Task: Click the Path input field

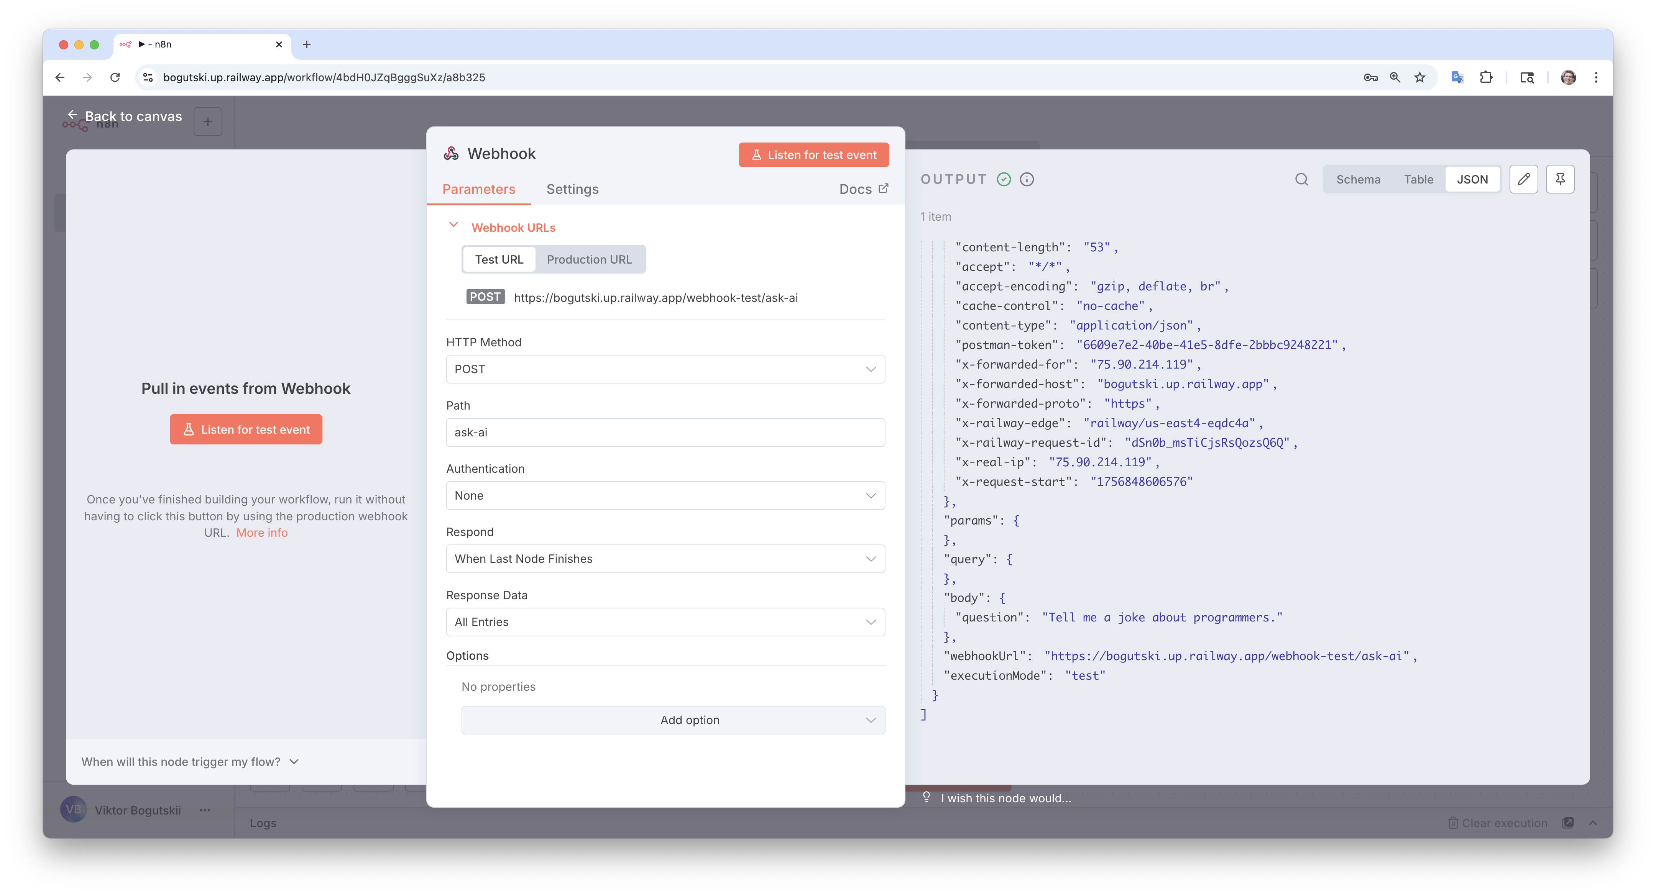Action: click(665, 433)
